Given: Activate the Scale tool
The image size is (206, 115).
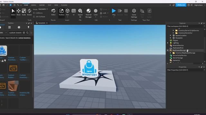Looking at the screenshot, I should 24,12.
